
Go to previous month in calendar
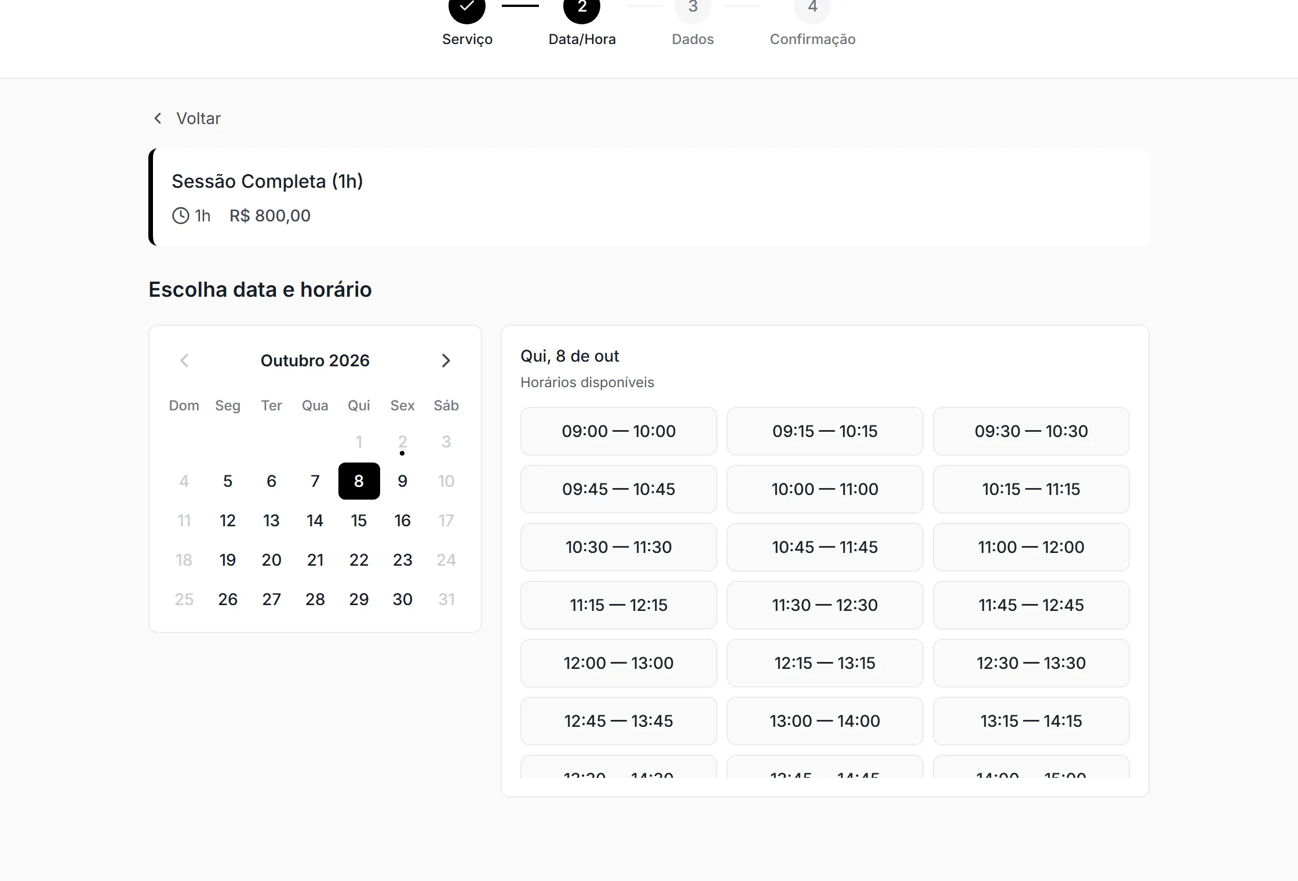184,361
